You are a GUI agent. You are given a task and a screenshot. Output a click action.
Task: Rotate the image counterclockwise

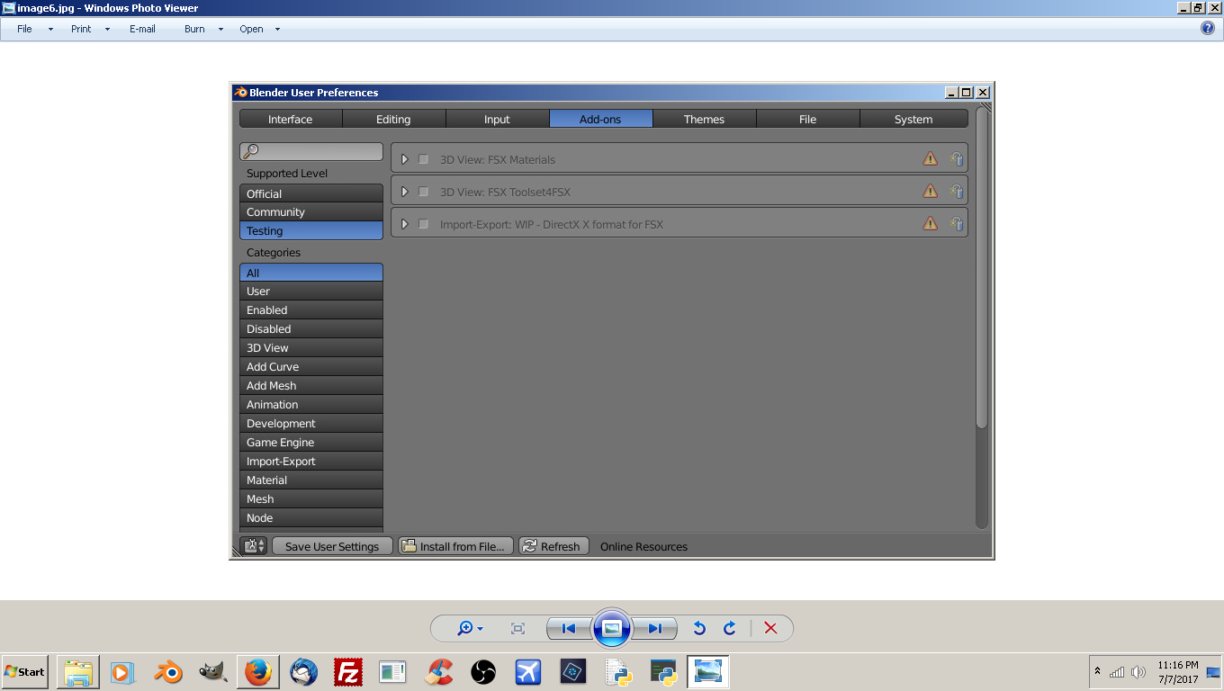699,628
